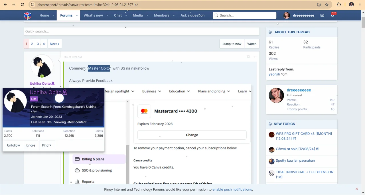365x195 pixels.
Task: Open yeonjih last reply link
Action: [274, 74]
